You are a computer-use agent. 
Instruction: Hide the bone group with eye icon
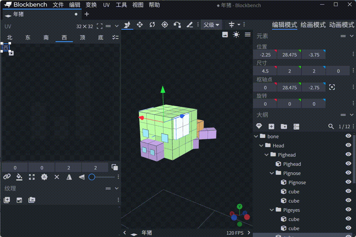click(x=348, y=136)
